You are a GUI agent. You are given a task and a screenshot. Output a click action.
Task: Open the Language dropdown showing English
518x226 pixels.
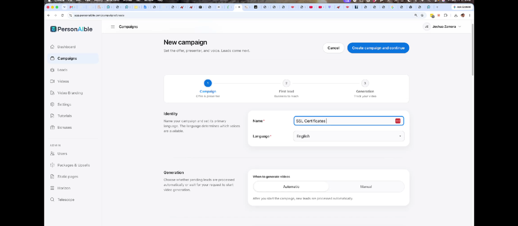(349, 136)
